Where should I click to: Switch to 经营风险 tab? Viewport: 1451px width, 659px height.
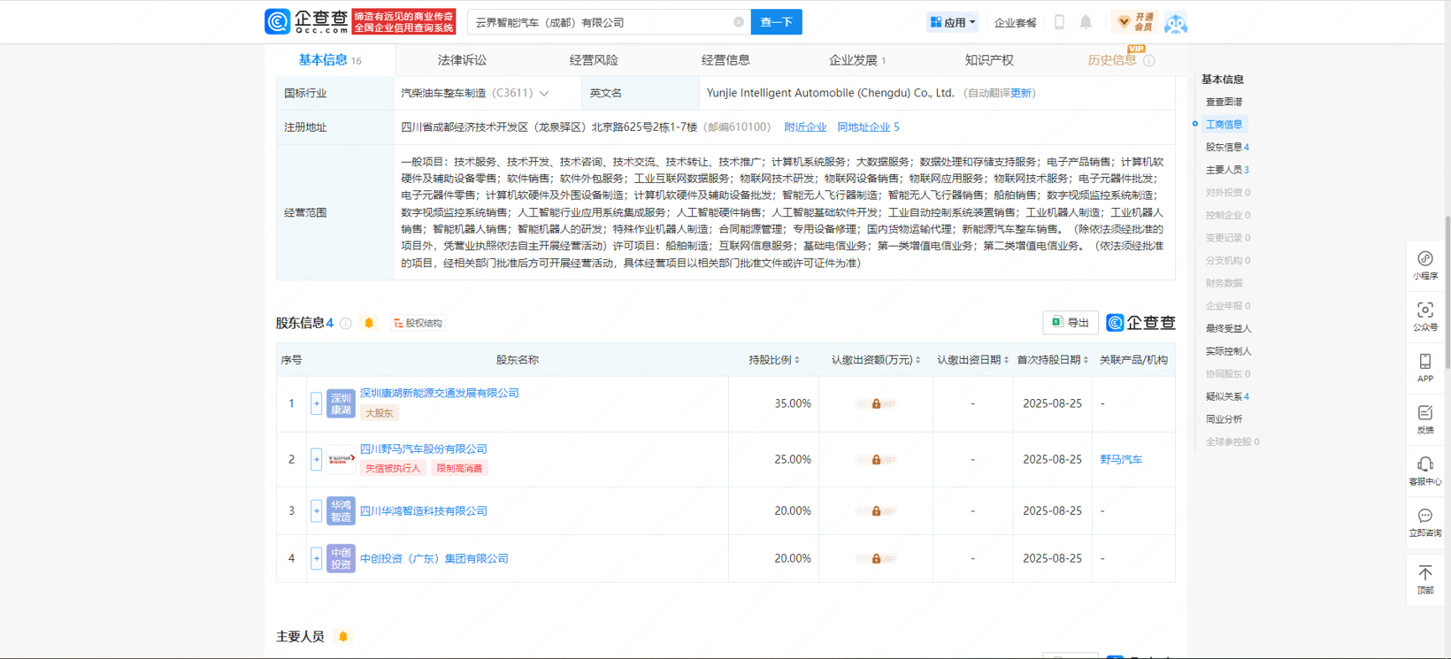594,60
